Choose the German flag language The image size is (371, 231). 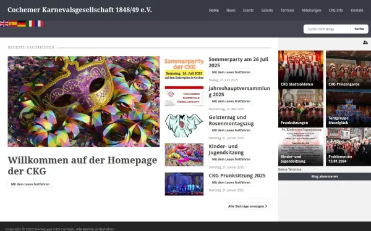[x=22, y=23]
